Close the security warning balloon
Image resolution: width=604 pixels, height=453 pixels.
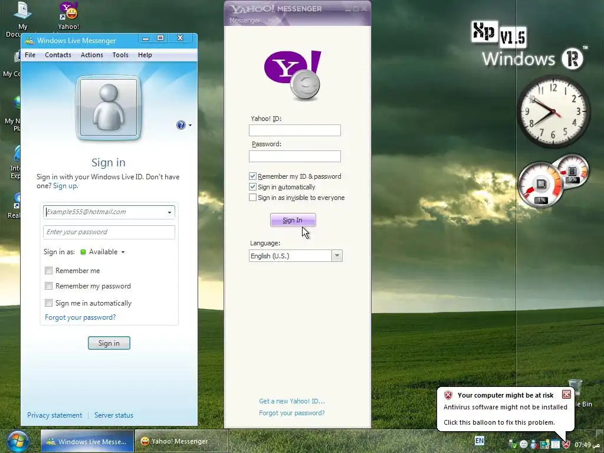(x=566, y=395)
